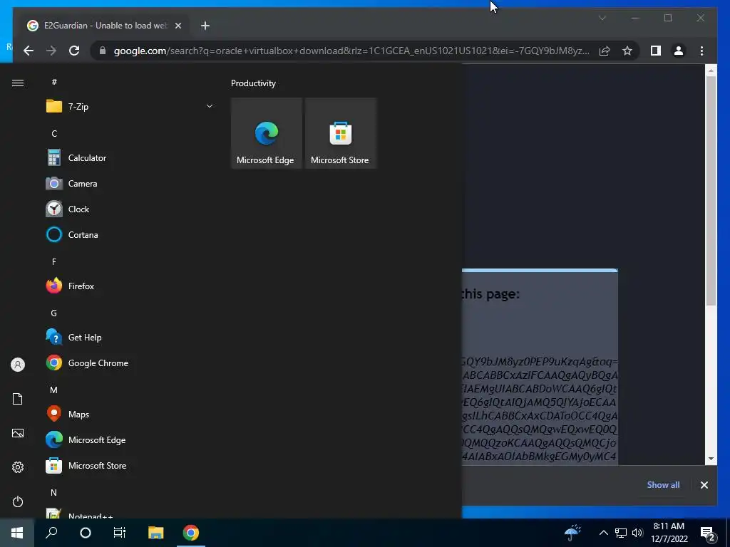Image resolution: width=730 pixels, height=547 pixels.
Task: Close the E2Guardian tab
Action: (178, 26)
